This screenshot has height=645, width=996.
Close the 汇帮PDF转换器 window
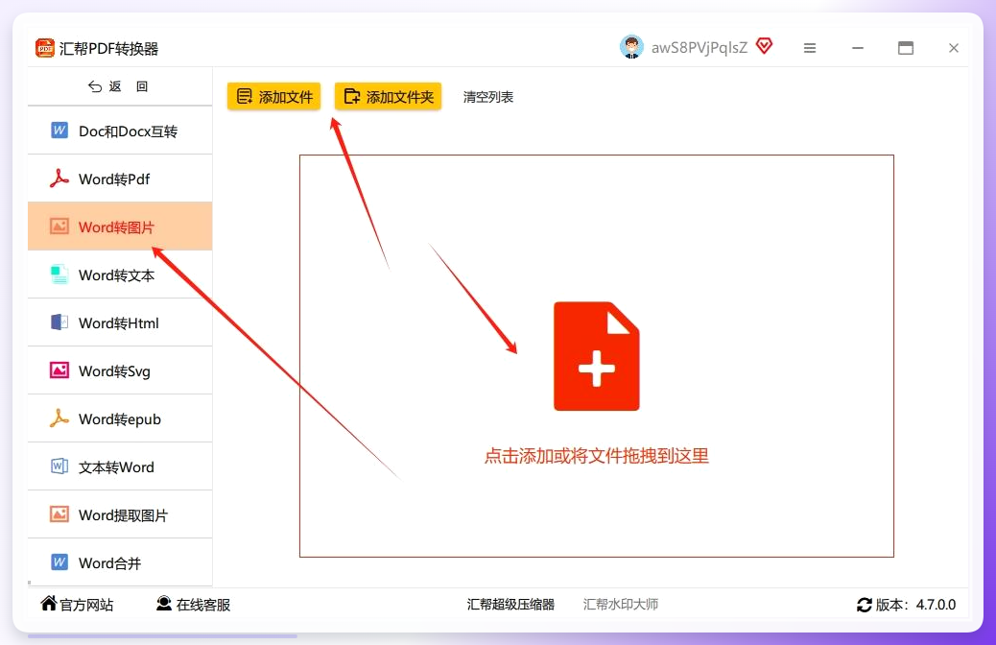954,48
